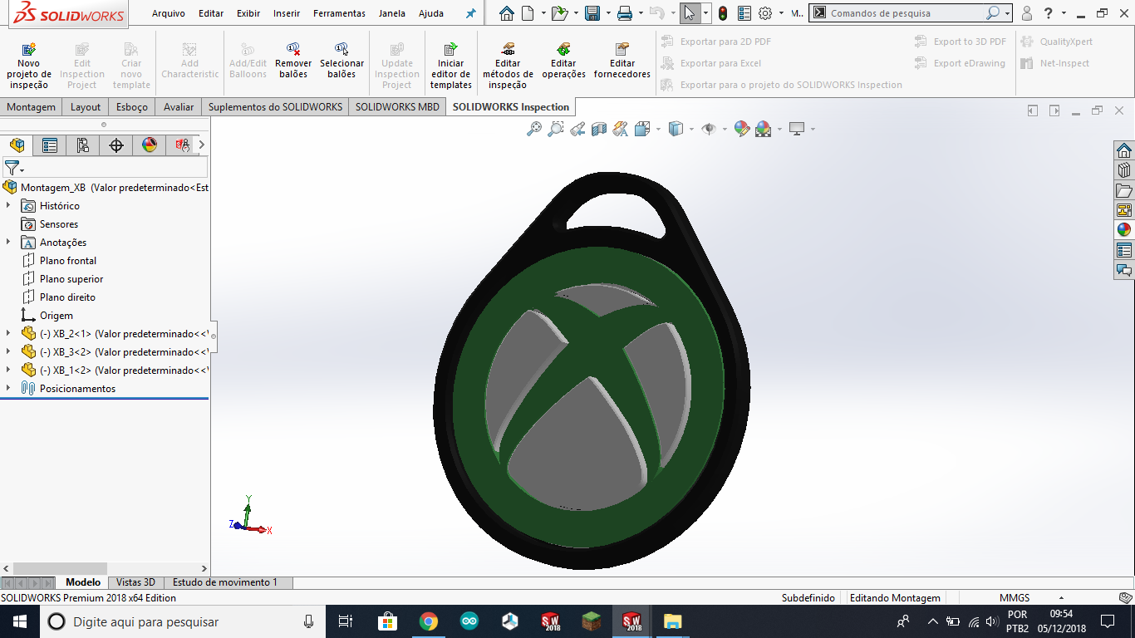The width and height of the screenshot is (1135, 638).
Task: Click the filter funnel in feature tree
Action: [x=12, y=168]
